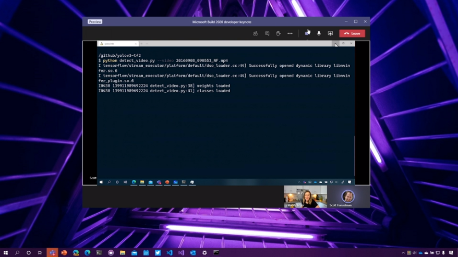This screenshot has width=458, height=257.
Task: Open Outlook from the taskbar
Action: 193,253
